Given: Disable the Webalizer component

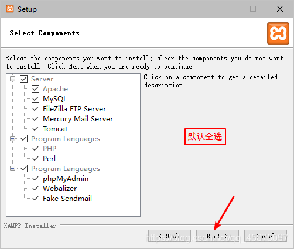Looking at the screenshot, I should coord(35,189).
